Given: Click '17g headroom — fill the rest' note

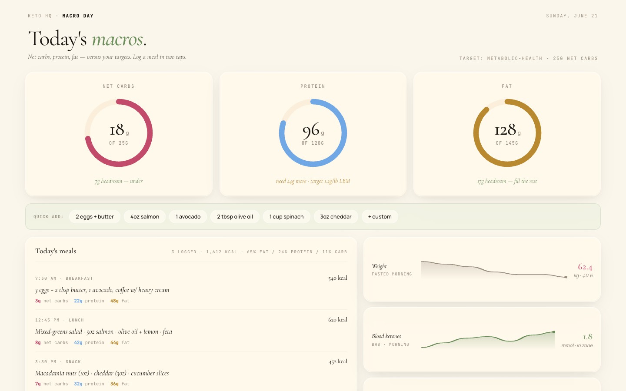Looking at the screenshot, I should 507,181.
